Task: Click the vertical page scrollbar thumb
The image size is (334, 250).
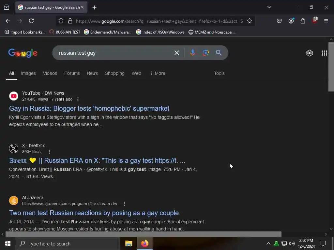Action: [331, 67]
